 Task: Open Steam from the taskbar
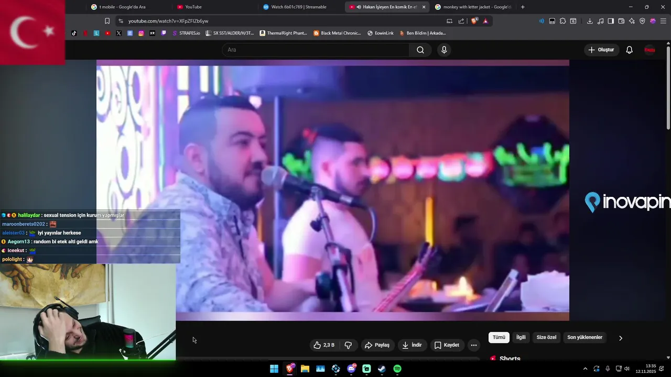pyautogui.click(x=382, y=369)
